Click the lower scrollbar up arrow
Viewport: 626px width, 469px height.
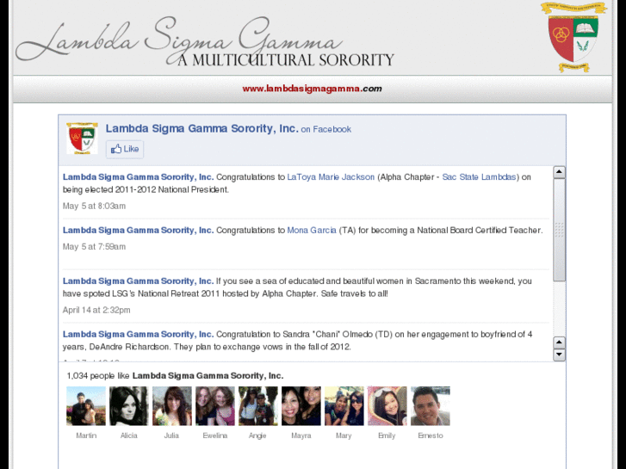(x=560, y=342)
